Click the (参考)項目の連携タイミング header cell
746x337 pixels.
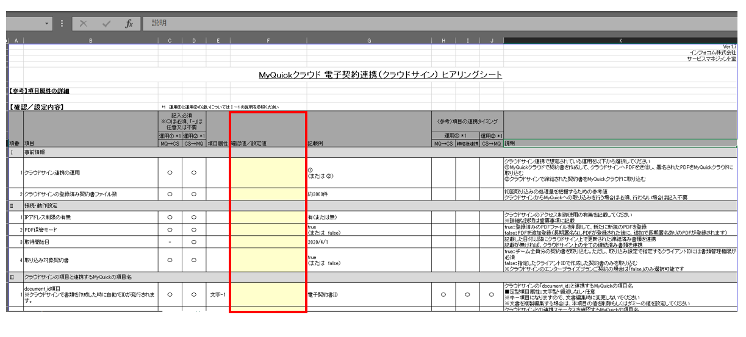point(467,121)
